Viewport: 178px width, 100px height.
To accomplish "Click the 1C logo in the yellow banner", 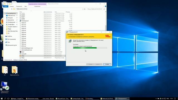I will point(108,36).
